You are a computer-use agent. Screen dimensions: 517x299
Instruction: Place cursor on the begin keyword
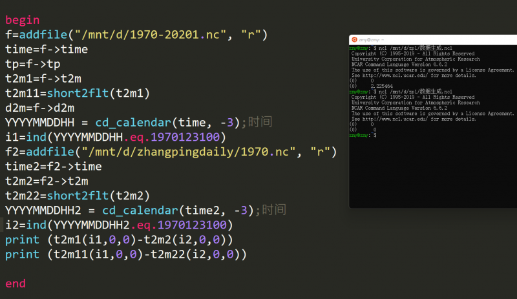pyautogui.click(x=22, y=20)
